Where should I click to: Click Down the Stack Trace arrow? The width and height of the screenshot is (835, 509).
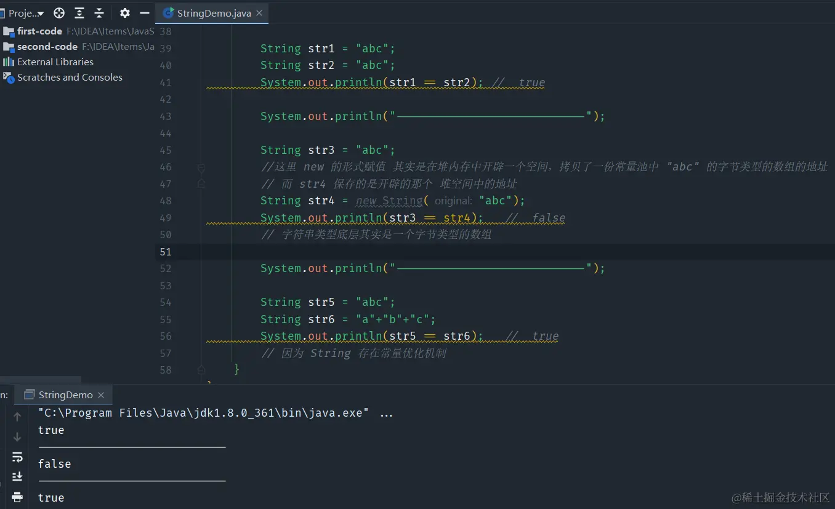[17, 436]
